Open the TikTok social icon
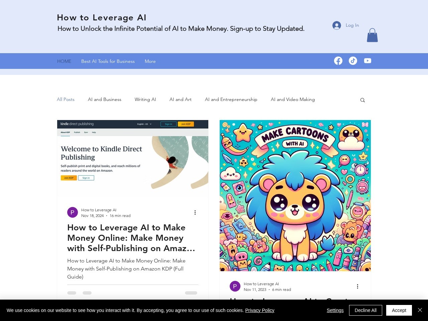The image size is (428, 321). coord(353,61)
